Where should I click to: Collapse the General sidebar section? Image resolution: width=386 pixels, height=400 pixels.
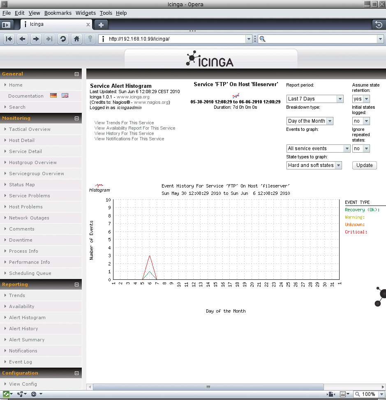click(76, 74)
